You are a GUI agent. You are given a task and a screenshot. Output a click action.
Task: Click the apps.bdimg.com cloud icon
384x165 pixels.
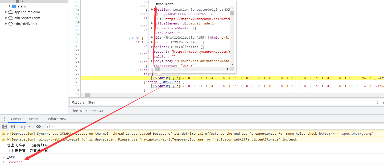click(x=10, y=12)
